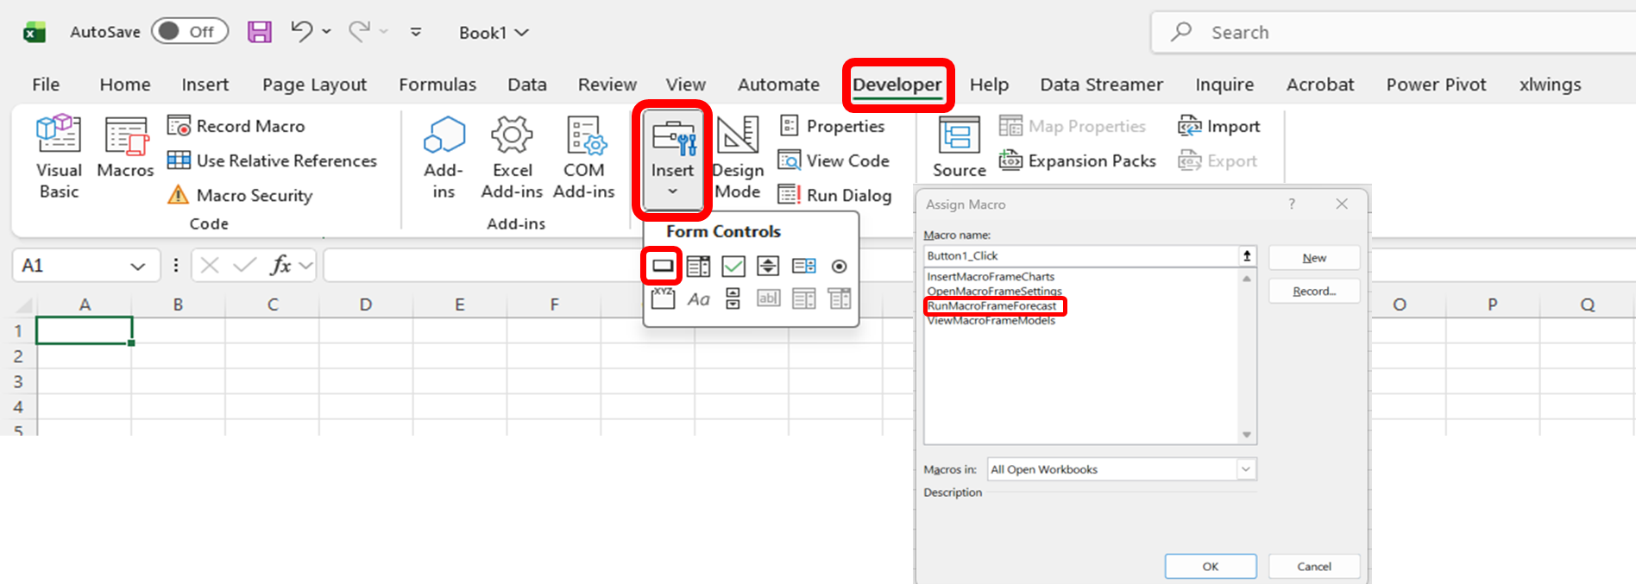Click Import XML data

click(x=1218, y=126)
